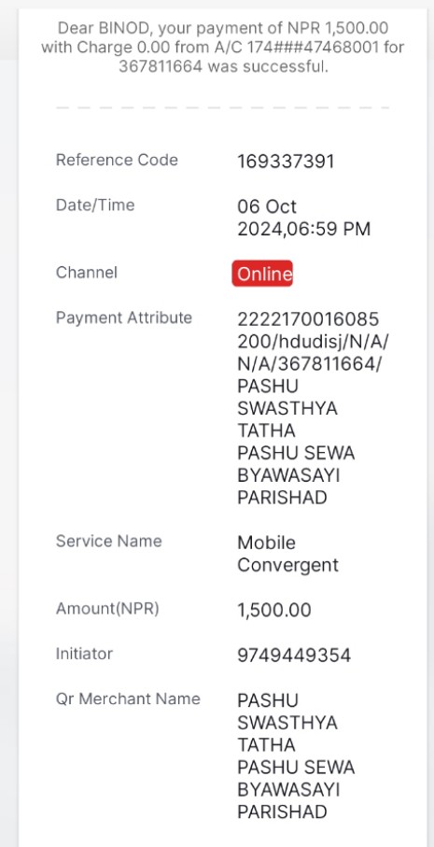Select the Mobile Convergent service value
The image size is (434, 847).
tap(287, 554)
